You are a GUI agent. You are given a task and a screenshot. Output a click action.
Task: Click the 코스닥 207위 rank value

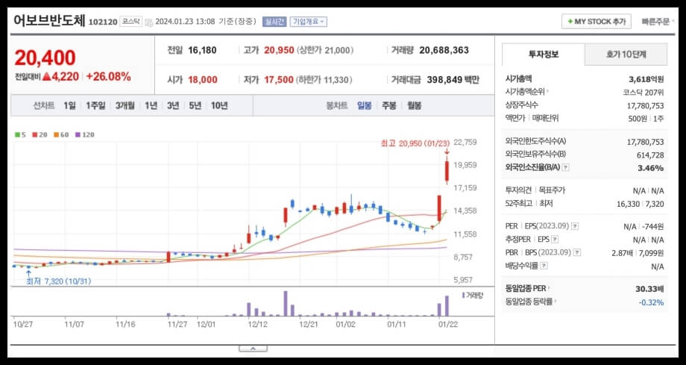pyautogui.click(x=643, y=93)
